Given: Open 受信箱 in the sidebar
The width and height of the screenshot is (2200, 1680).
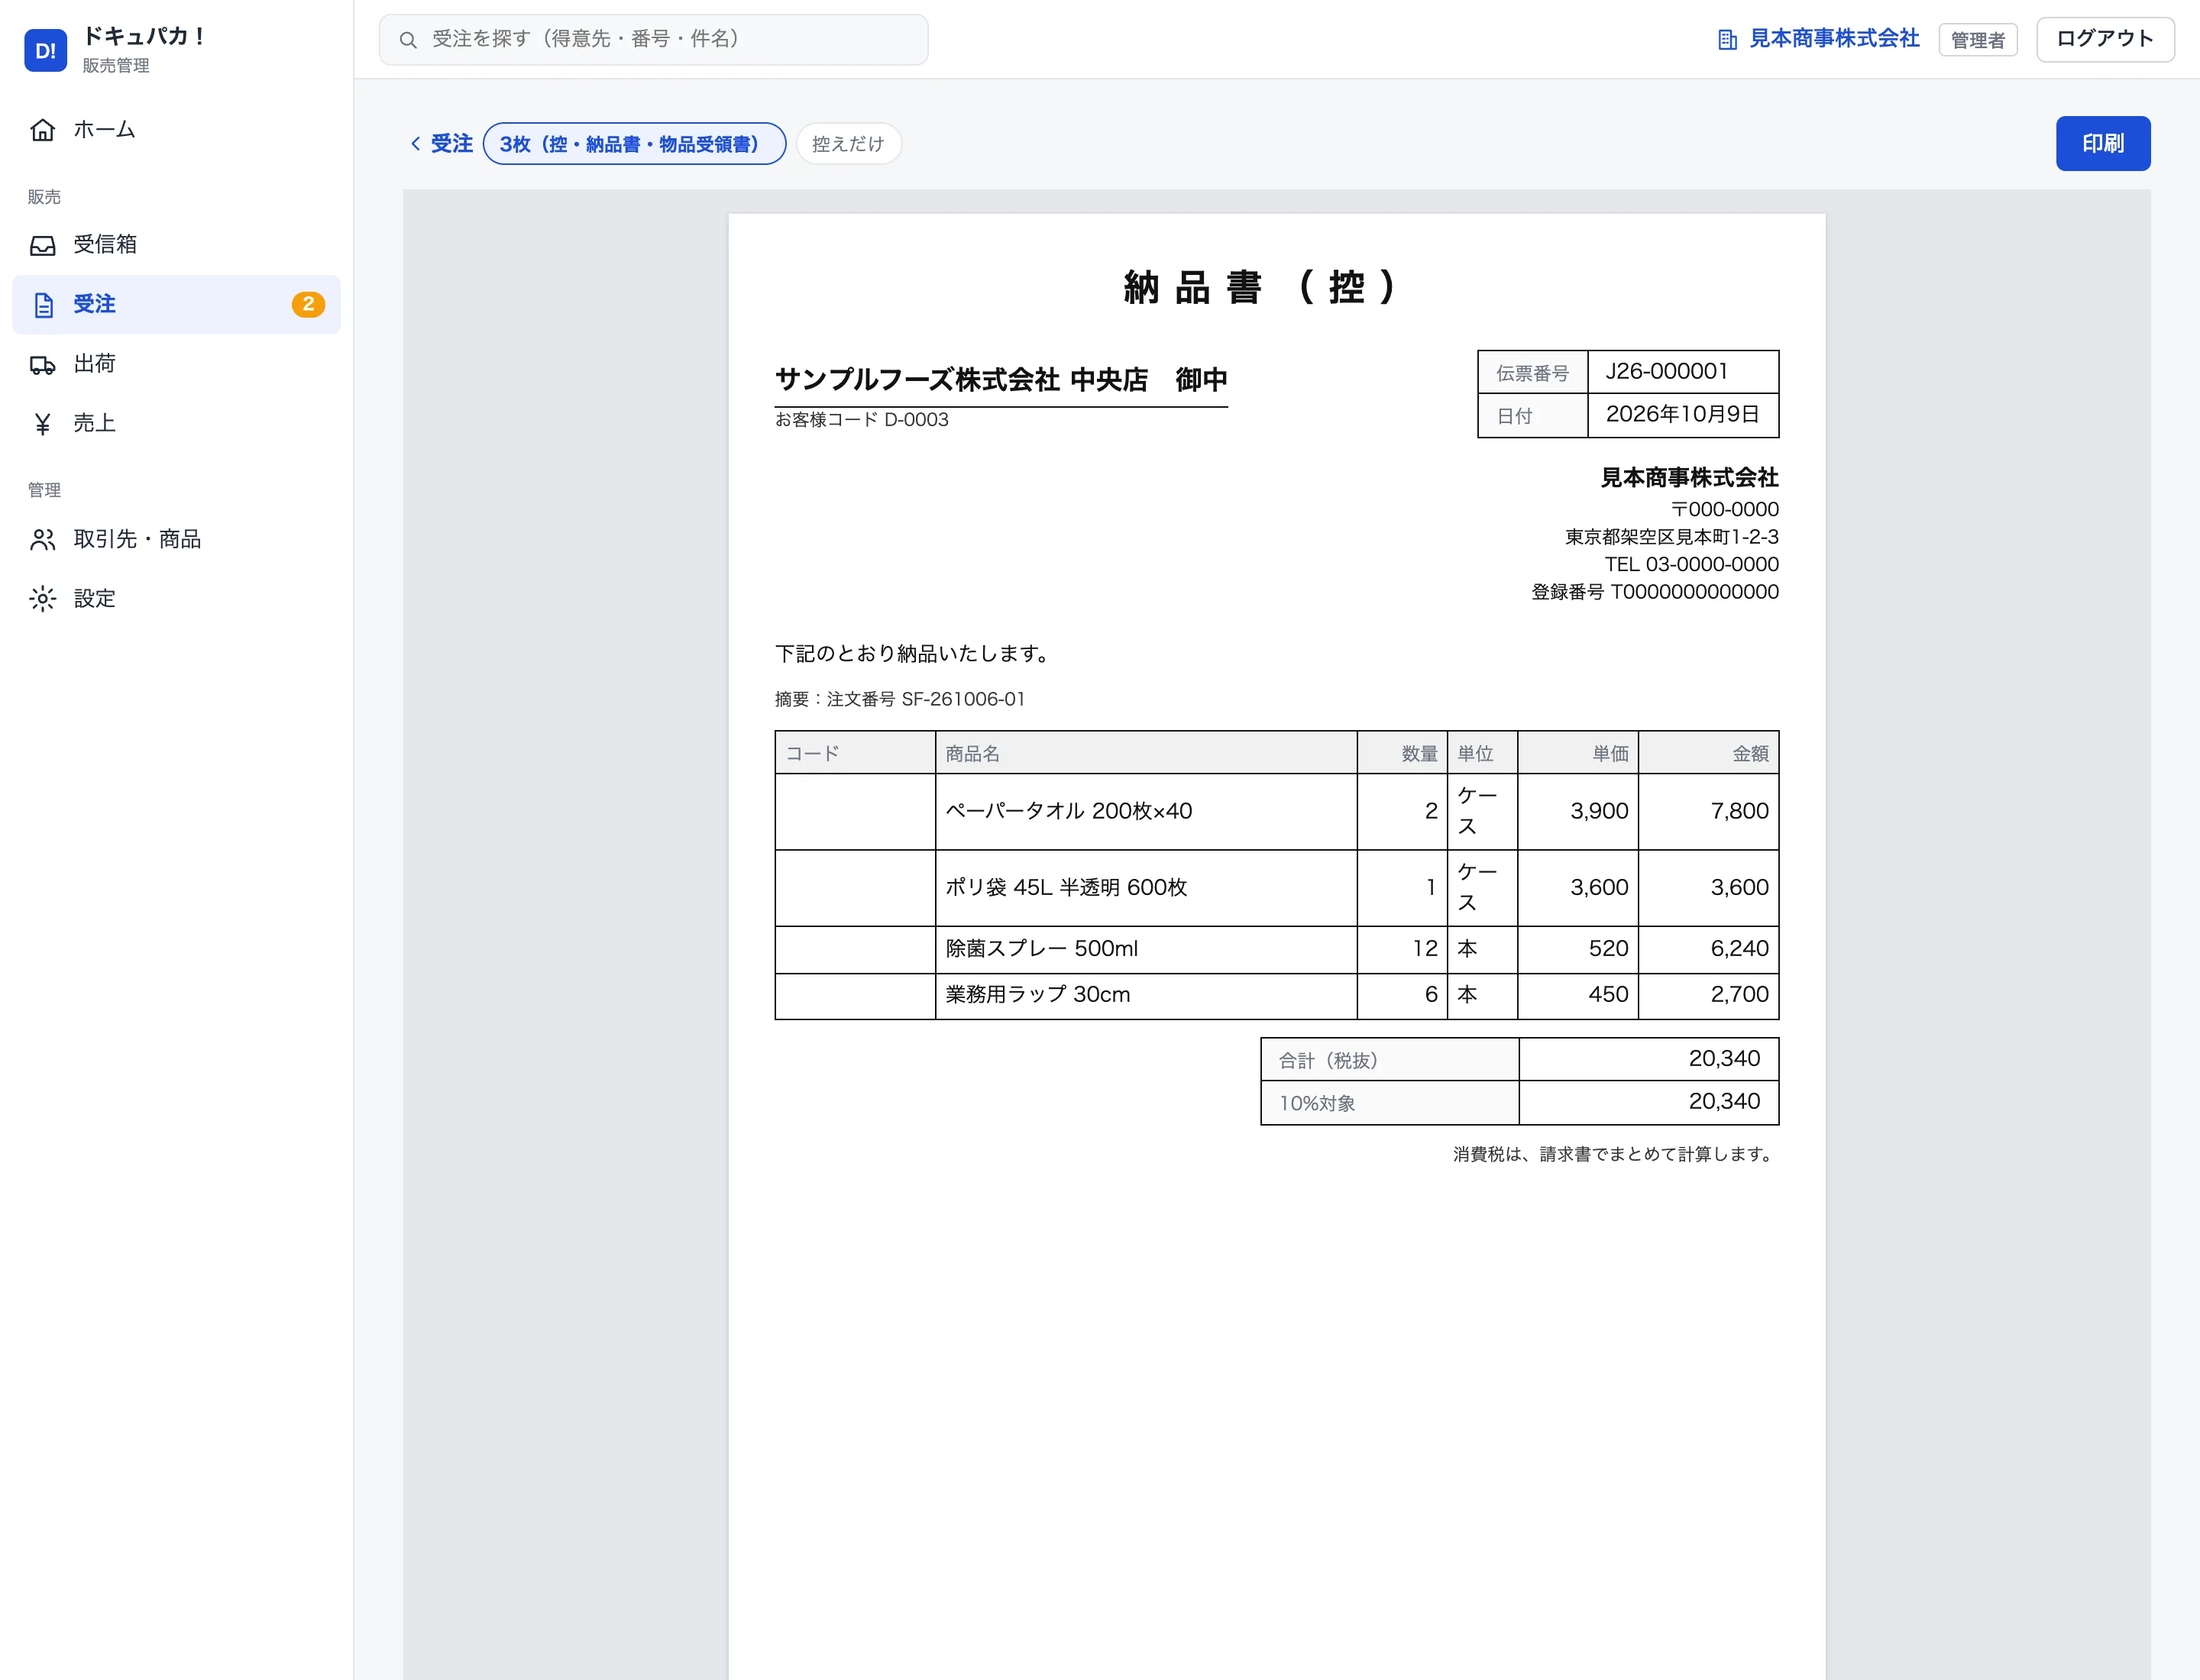Looking at the screenshot, I should pos(176,245).
